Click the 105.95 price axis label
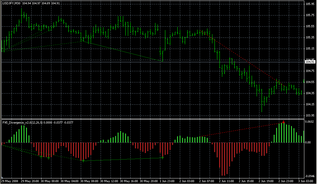The height and width of the screenshot is (184, 317). coord(310,4)
